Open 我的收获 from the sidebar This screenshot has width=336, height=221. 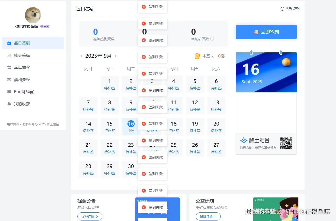(9, 104)
